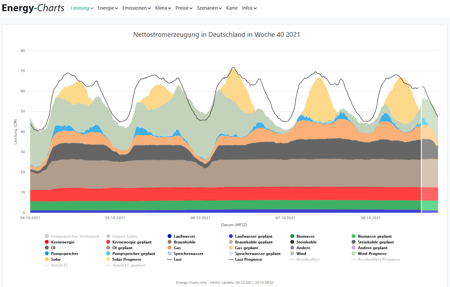Hide the Laufwasser geplant series
Screen dimensions: 450x287
[x=250, y=236]
